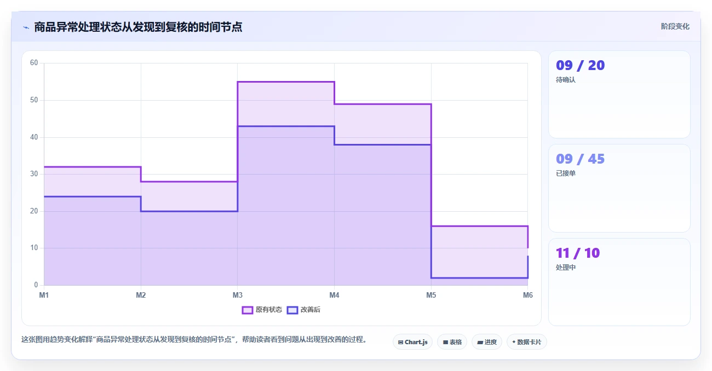Click the 09 / 20 value
The height and width of the screenshot is (371, 712).
click(x=580, y=66)
